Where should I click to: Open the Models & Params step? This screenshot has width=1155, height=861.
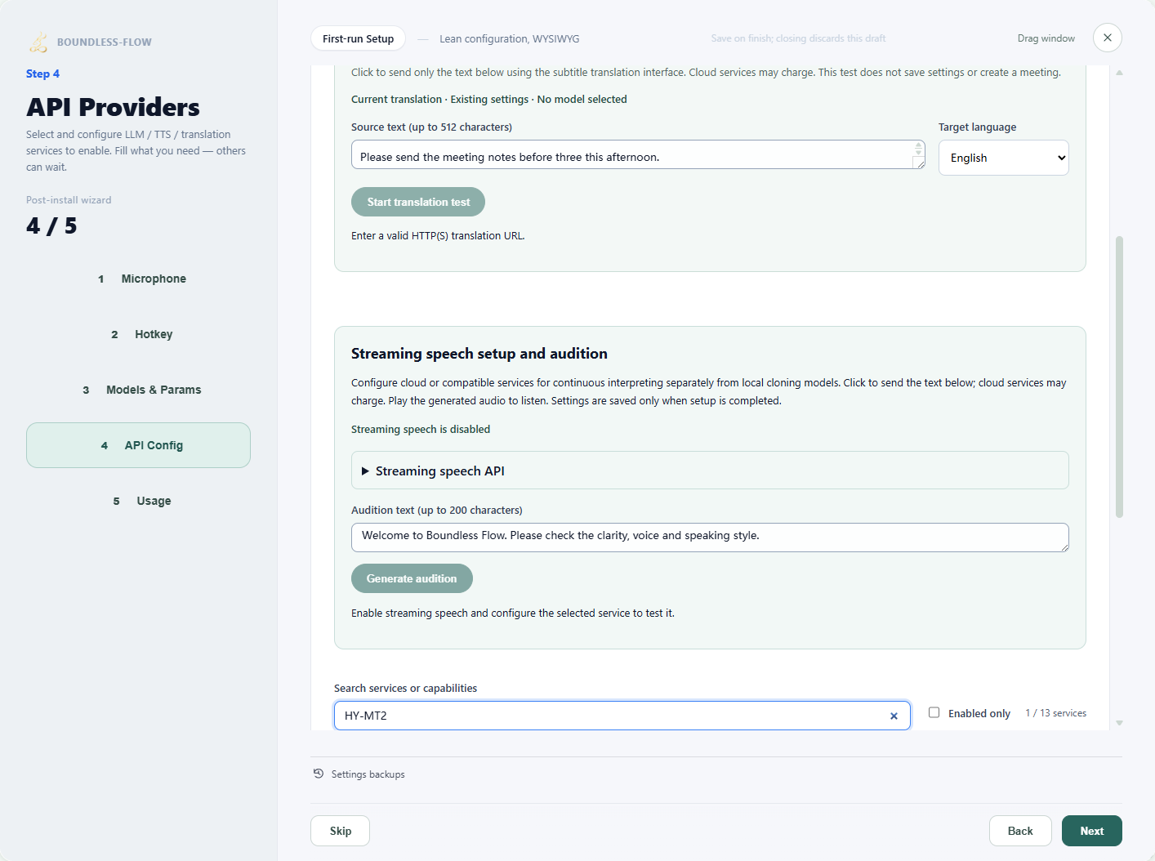click(x=138, y=390)
